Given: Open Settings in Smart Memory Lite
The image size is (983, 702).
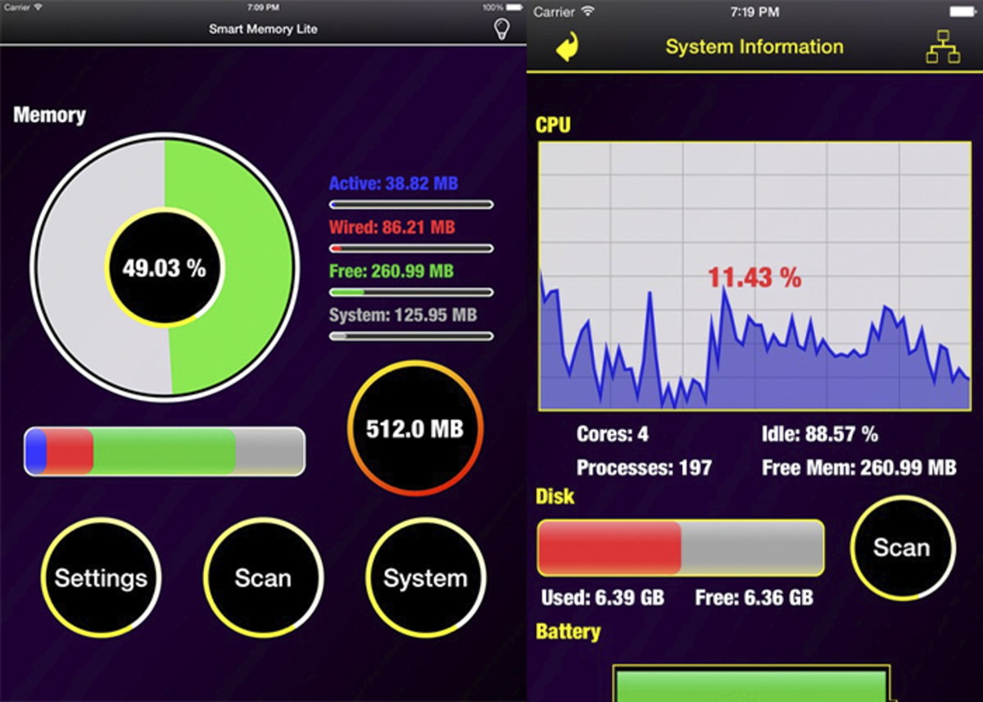Looking at the screenshot, I should pyautogui.click(x=101, y=578).
